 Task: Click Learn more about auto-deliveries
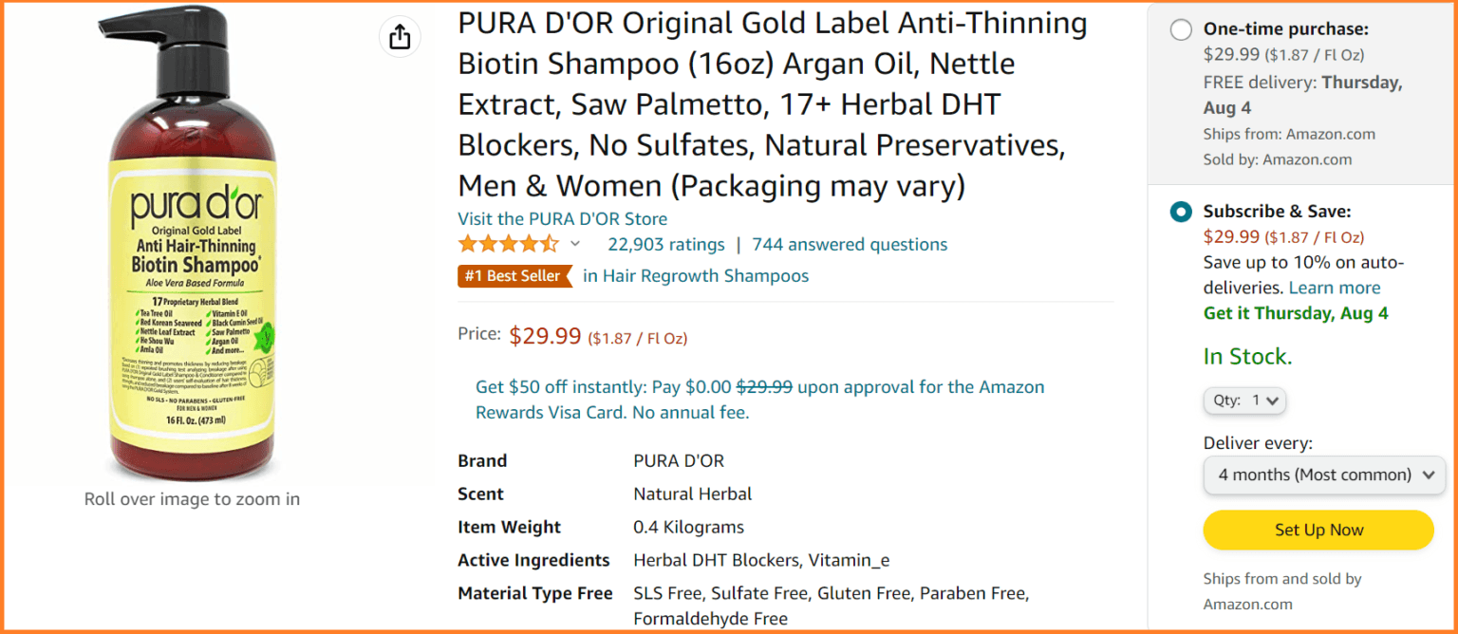(1334, 287)
